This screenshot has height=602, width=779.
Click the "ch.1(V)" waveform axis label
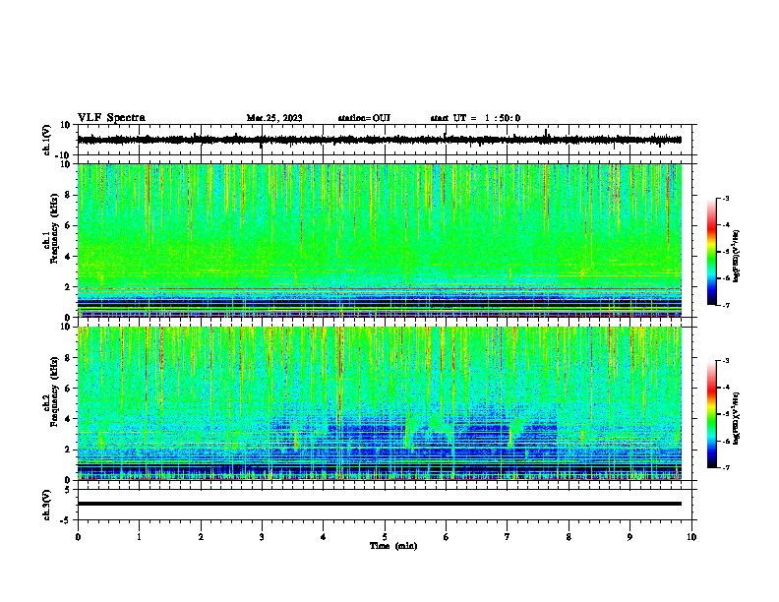47,140
